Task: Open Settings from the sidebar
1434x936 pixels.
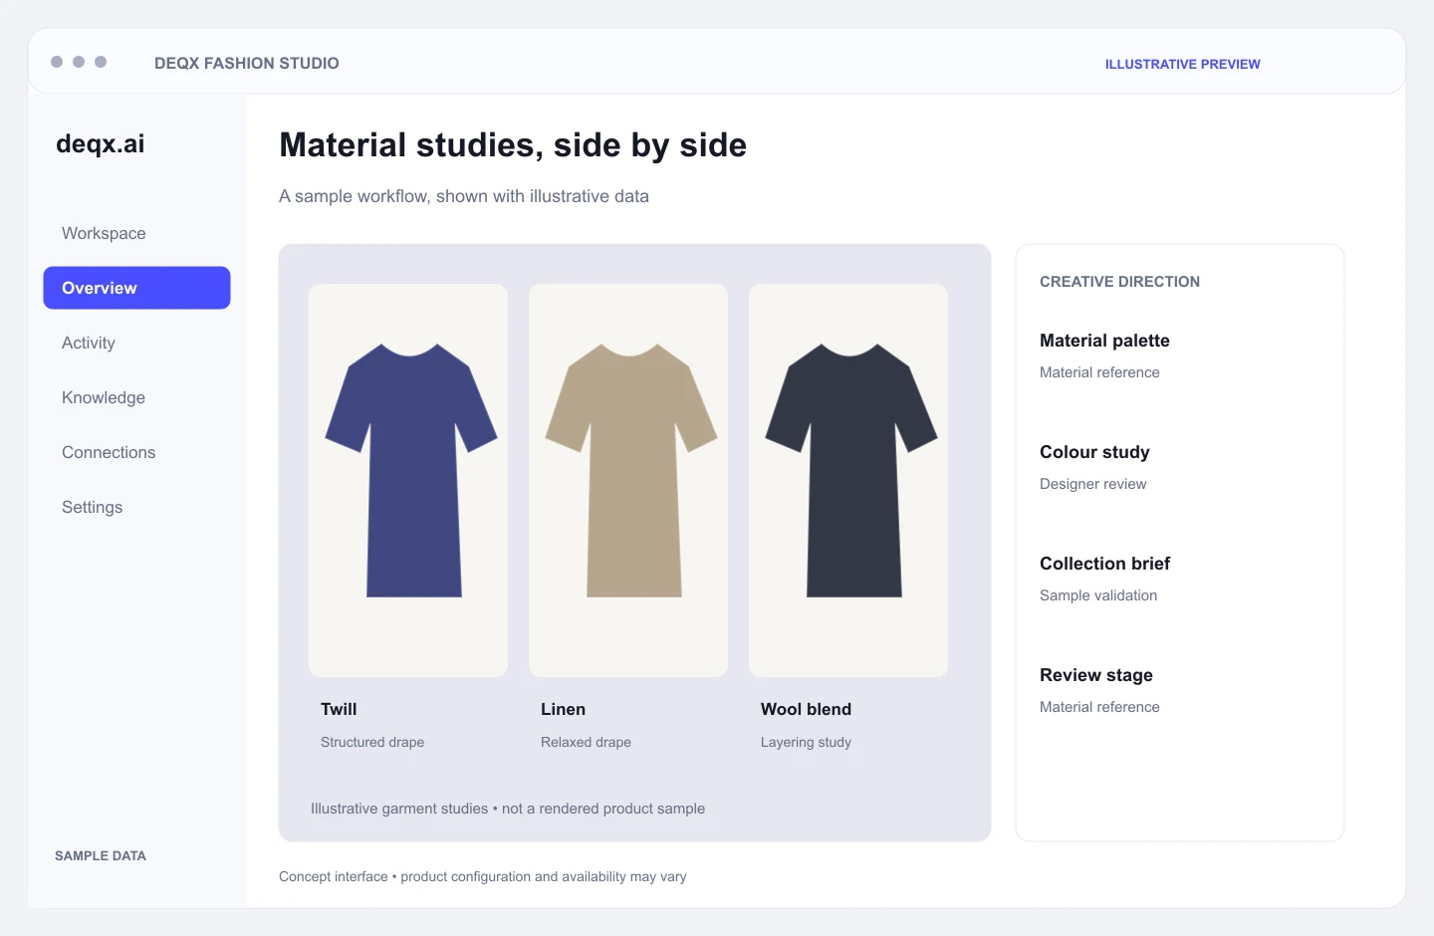Action: click(92, 507)
